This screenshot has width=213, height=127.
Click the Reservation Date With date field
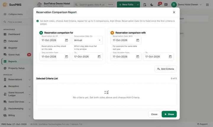click(x=126, y=40)
